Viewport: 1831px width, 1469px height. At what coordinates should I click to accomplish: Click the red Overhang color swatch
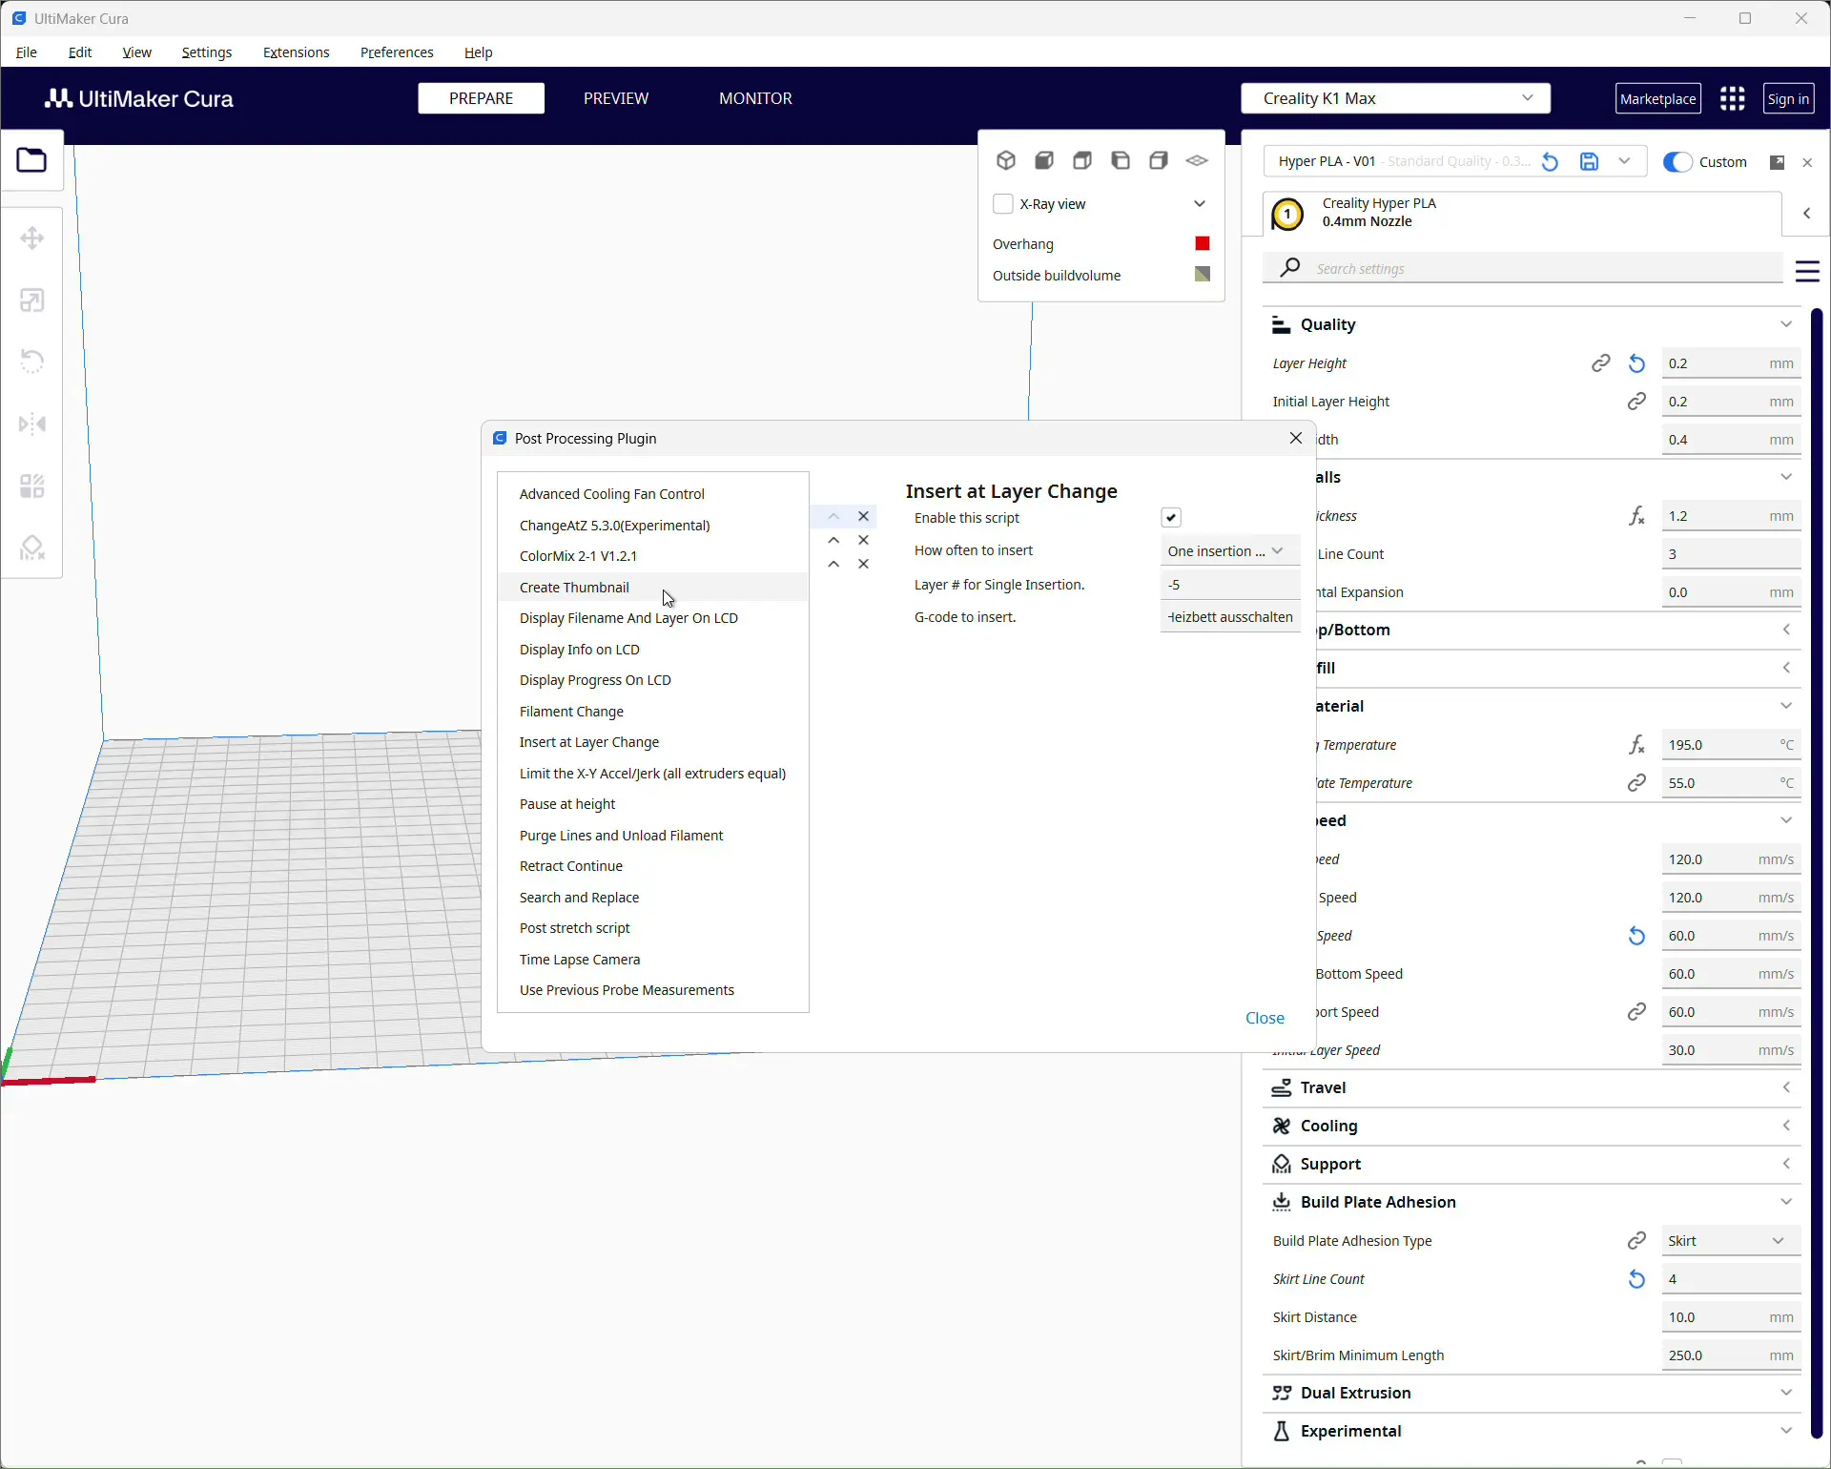coord(1203,244)
